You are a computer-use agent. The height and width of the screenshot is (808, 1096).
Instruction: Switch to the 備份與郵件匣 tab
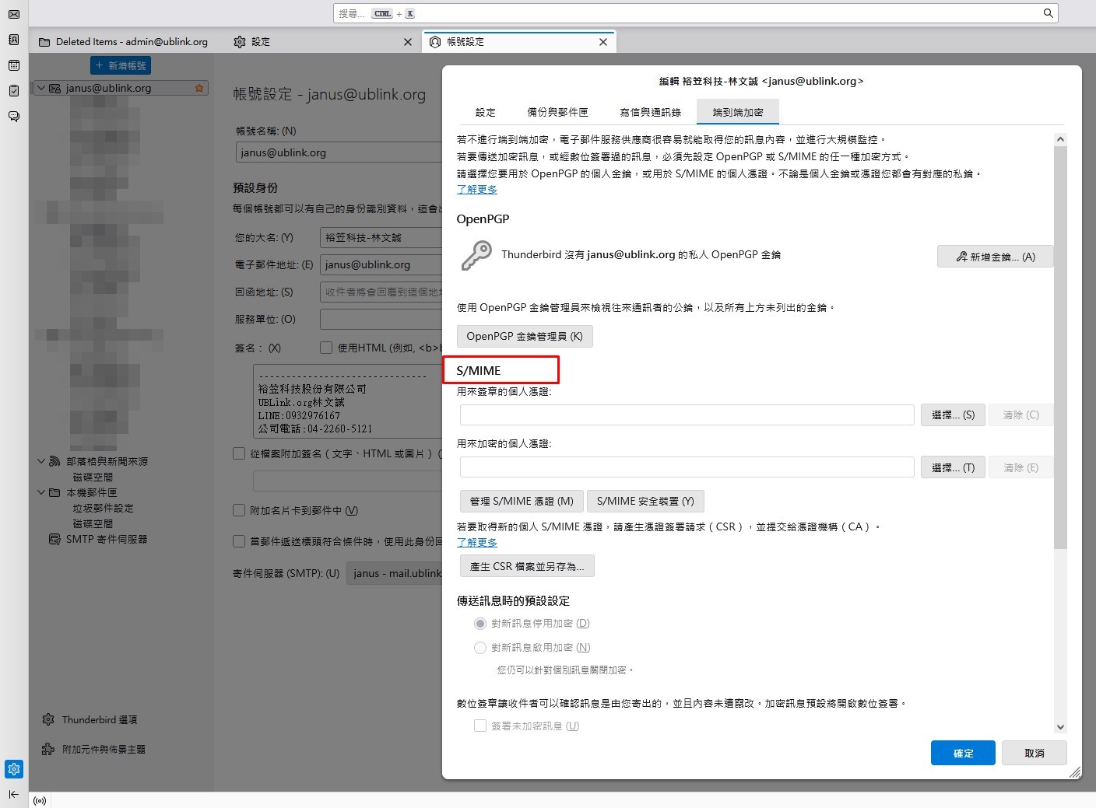click(557, 112)
